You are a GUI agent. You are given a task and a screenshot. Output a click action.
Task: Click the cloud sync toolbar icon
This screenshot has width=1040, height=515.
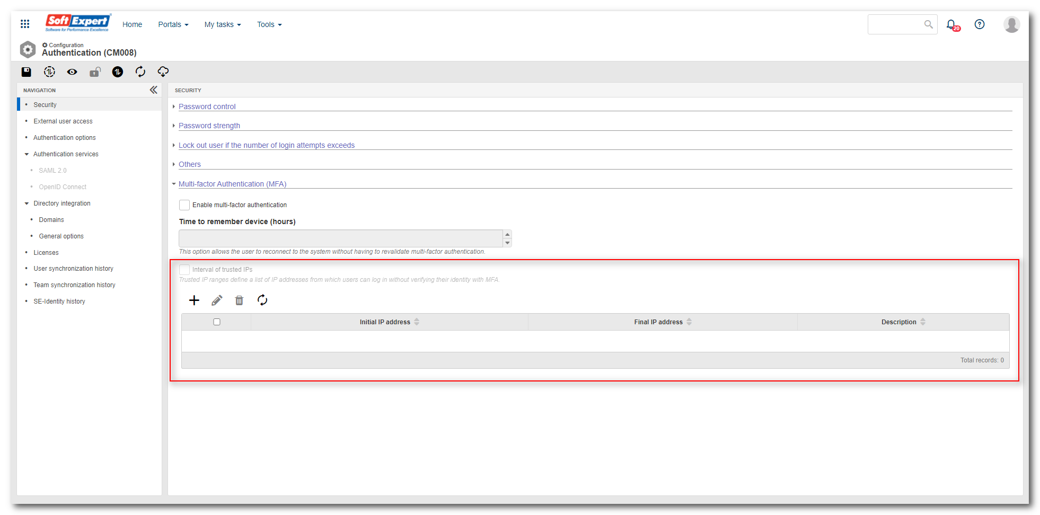[163, 72]
